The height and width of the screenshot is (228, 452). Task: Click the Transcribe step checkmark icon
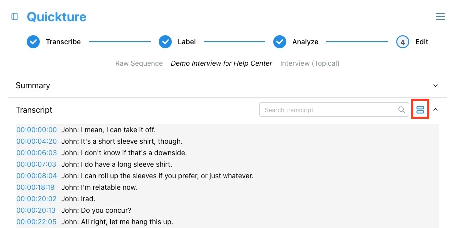click(33, 42)
